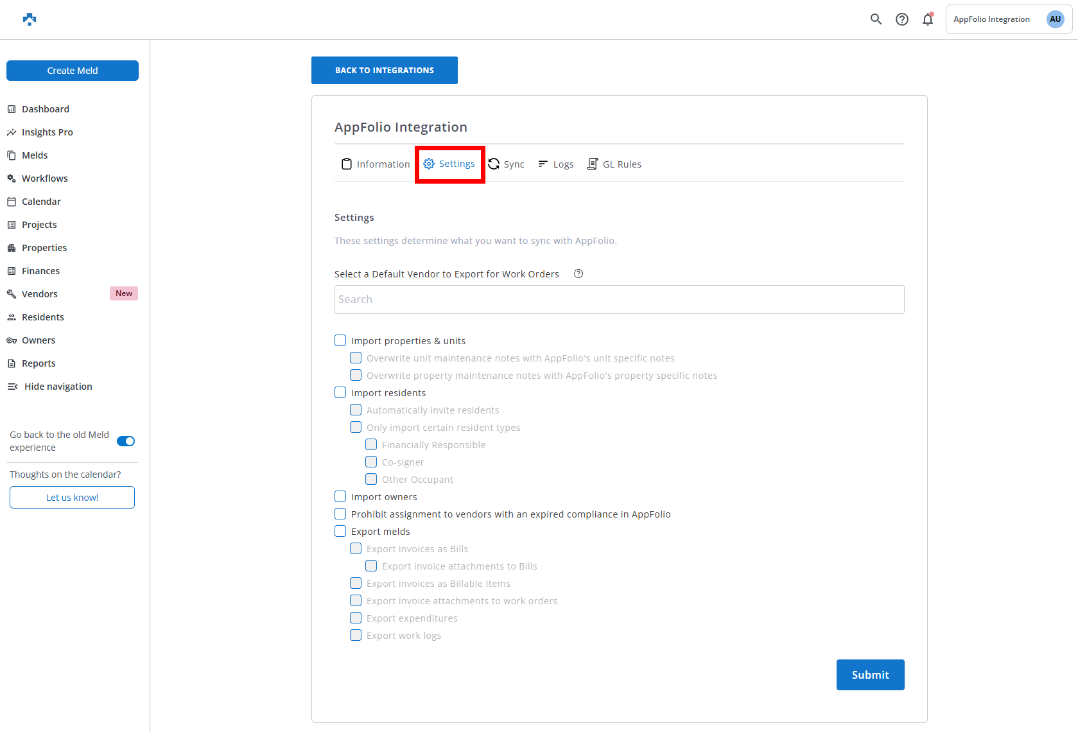1078x732 pixels.
Task: Click the Let us know! button
Action: point(72,498)
